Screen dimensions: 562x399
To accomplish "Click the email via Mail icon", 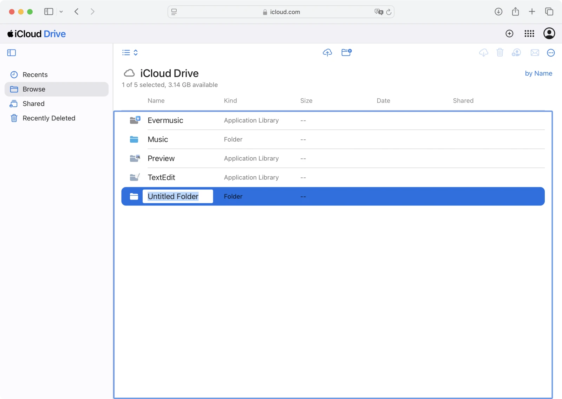I will point(534,53).
